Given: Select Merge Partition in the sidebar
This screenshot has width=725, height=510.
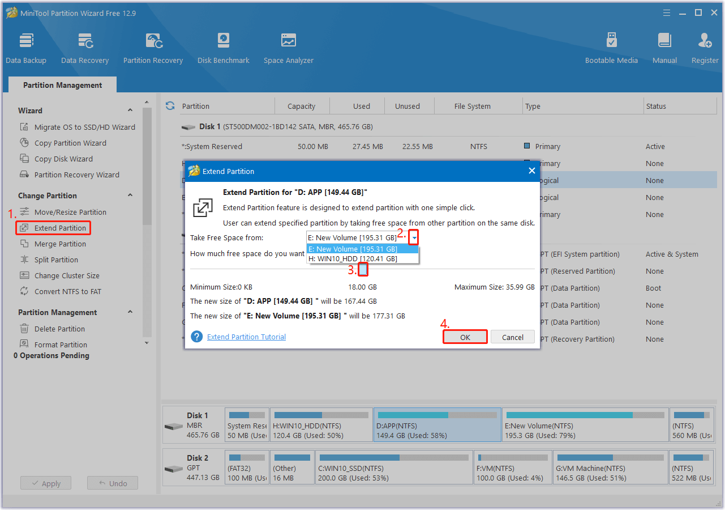Looking at the screenshot, I should coord(53,244).
